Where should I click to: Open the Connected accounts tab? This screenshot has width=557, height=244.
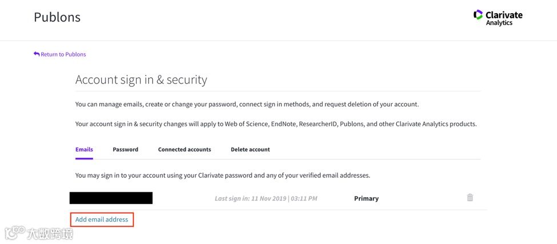coord(184,150)
